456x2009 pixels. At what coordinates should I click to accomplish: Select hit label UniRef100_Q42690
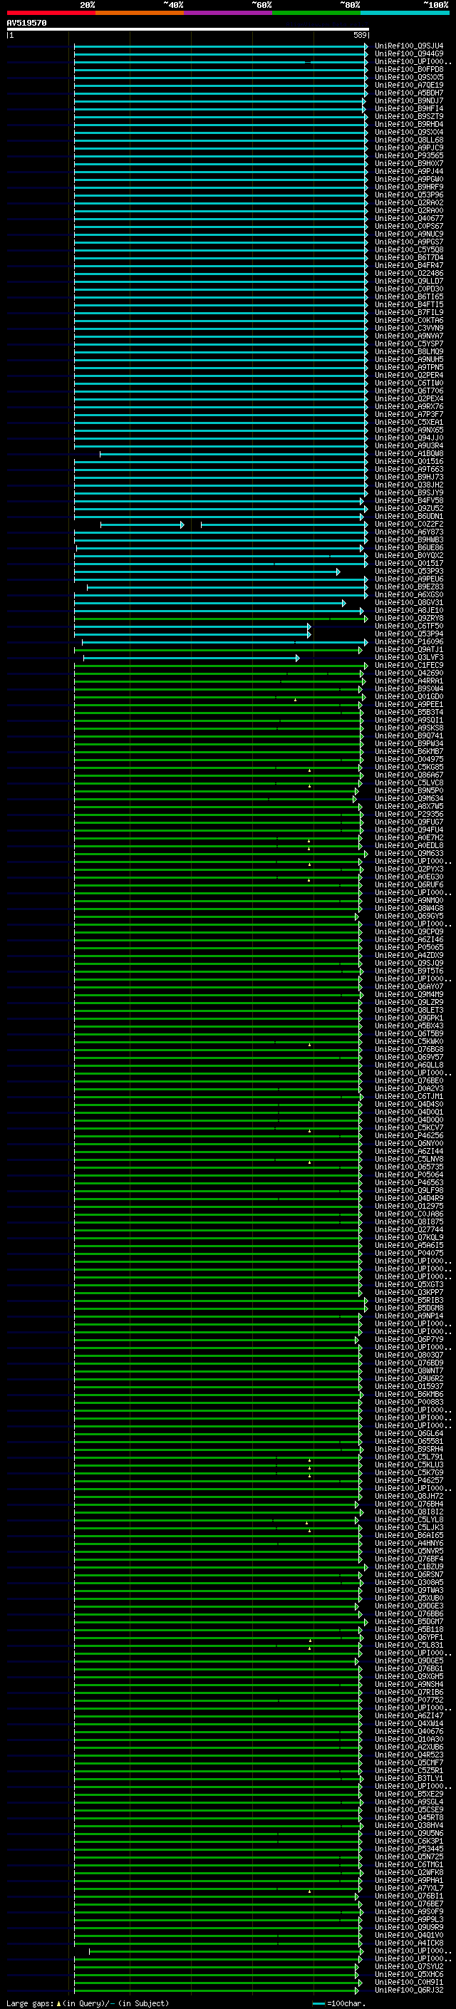point(409,673)
